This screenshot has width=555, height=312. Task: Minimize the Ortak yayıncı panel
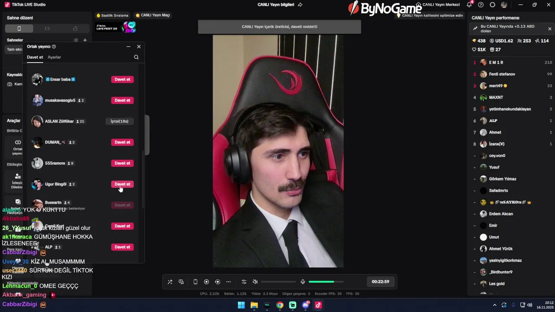click(x=128, y=46)
